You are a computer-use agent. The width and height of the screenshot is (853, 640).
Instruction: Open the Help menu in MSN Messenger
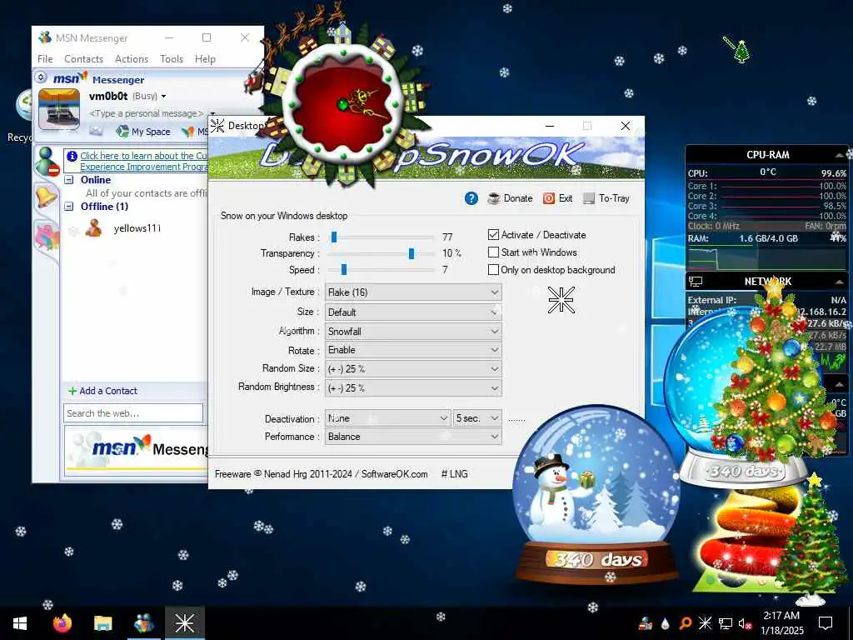point(205,59)
